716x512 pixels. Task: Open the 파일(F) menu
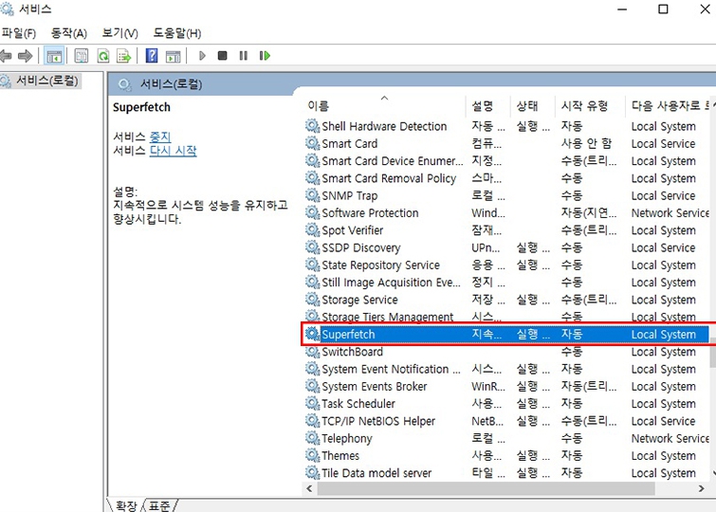pyautogui.click(x=18, y=33)
